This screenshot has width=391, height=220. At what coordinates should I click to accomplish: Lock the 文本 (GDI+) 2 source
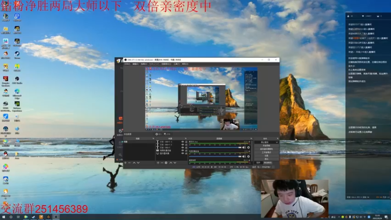click(186, 145)
